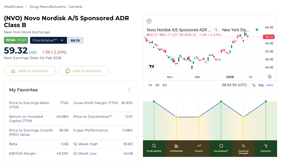
Task: Select the 5Y chart range
Action: (164, 85)
